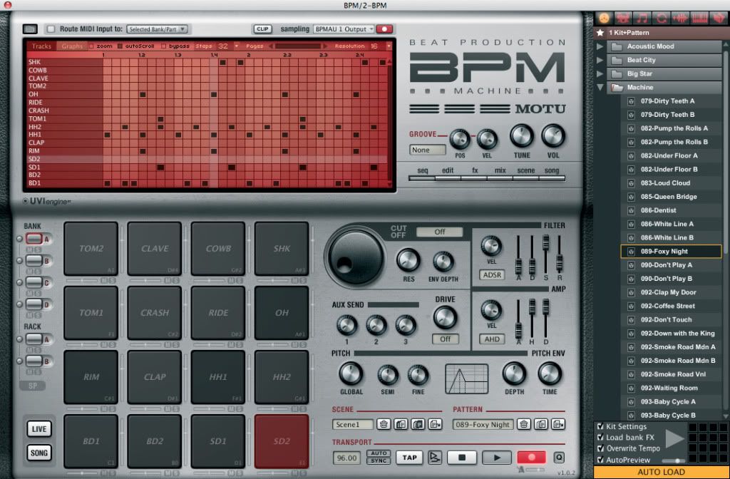Open the Steps count dropdown arrow
The width and height of the screenshot is (730, 479).
pos(236,46)
